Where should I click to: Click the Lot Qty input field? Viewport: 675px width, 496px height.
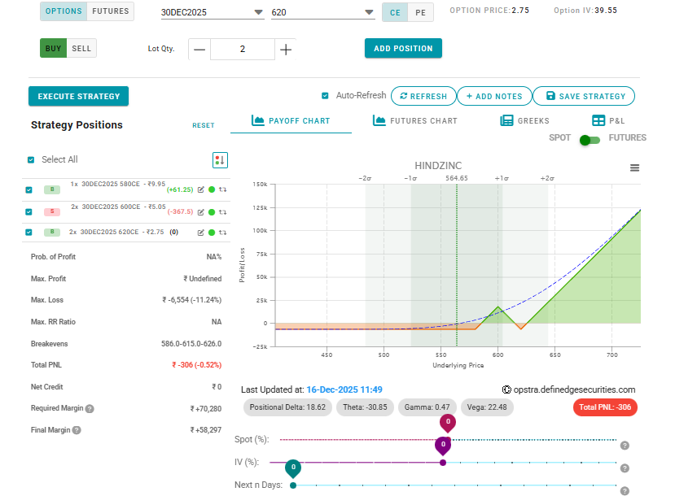[243, 50]
